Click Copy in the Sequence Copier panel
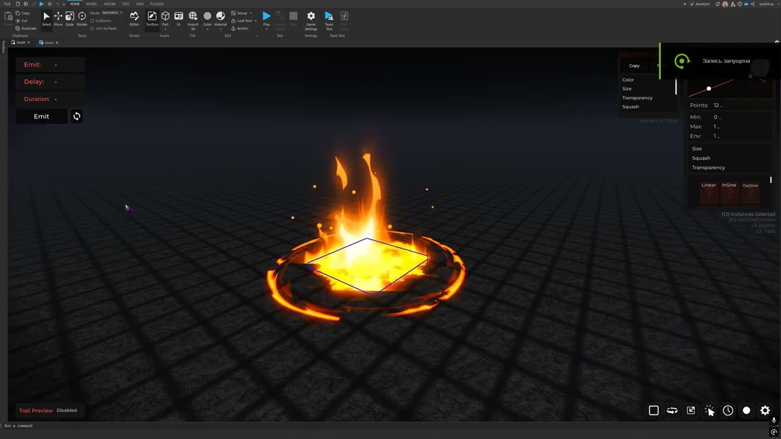 (x=635, y=65)
